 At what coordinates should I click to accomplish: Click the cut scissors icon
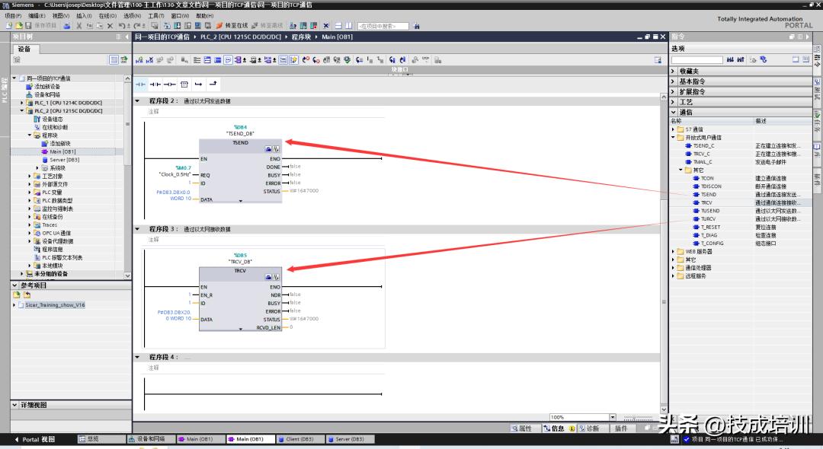pyautogui.click(x=79, y=25)
